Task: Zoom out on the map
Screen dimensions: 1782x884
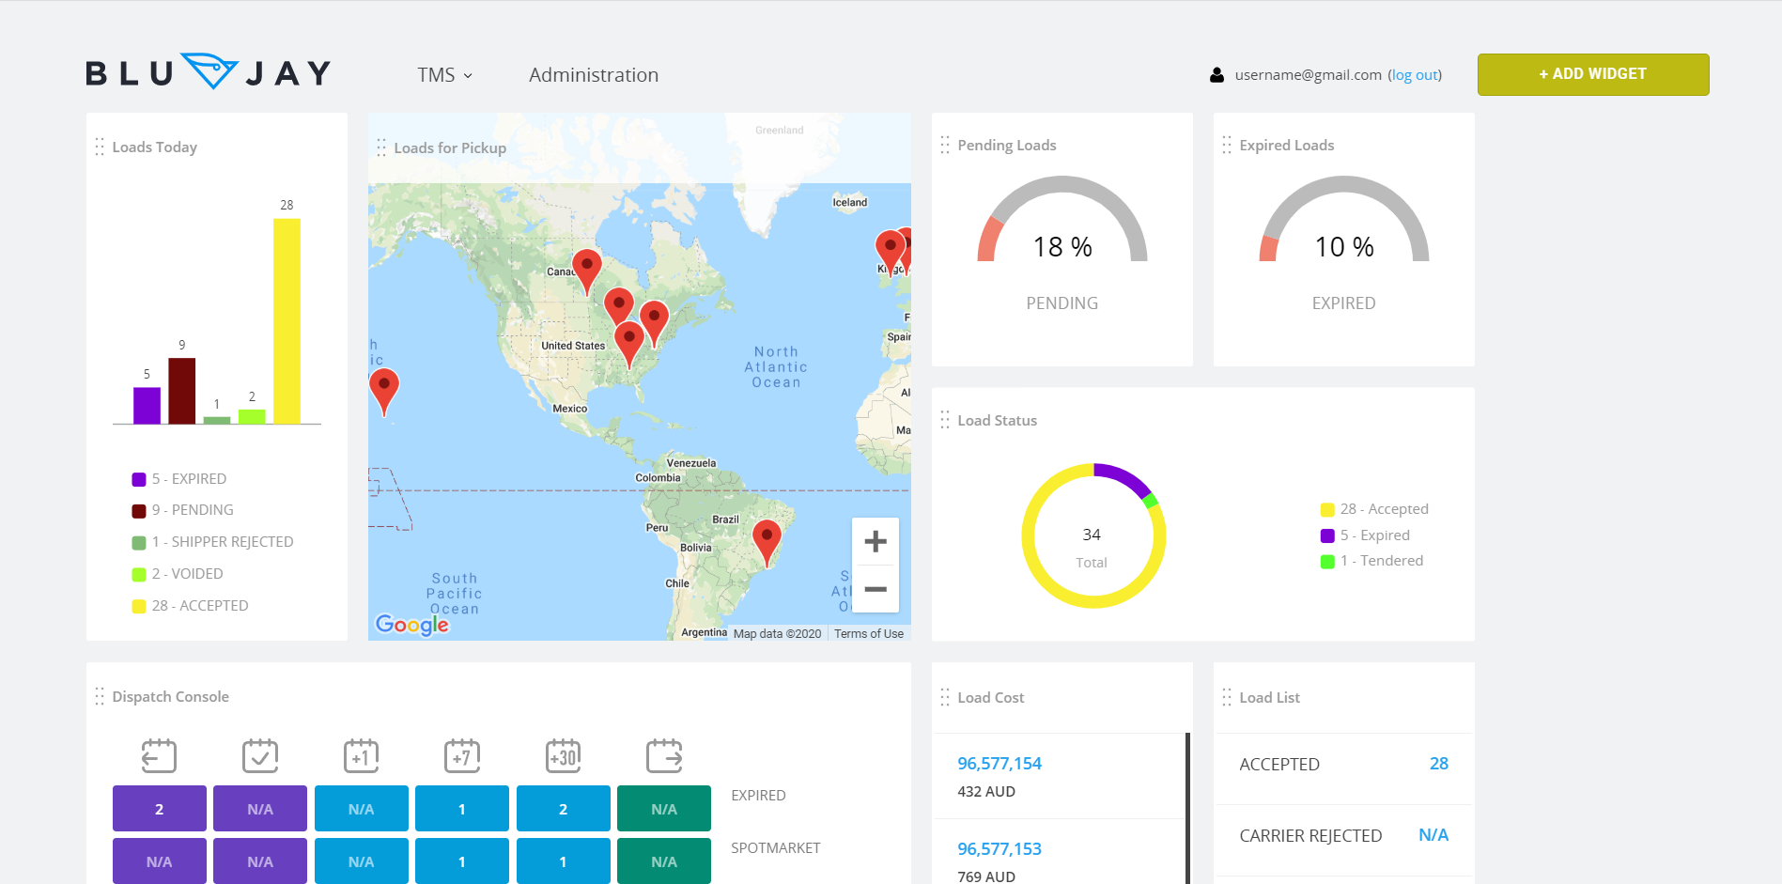Action: coord(876,589)
